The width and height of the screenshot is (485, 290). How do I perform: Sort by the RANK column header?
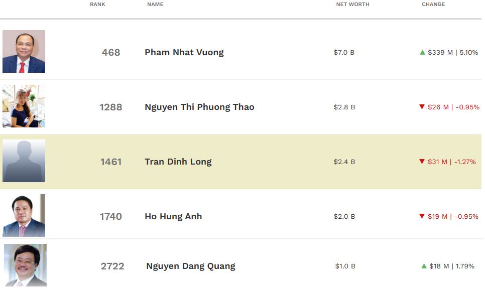[x=97, y=5]
